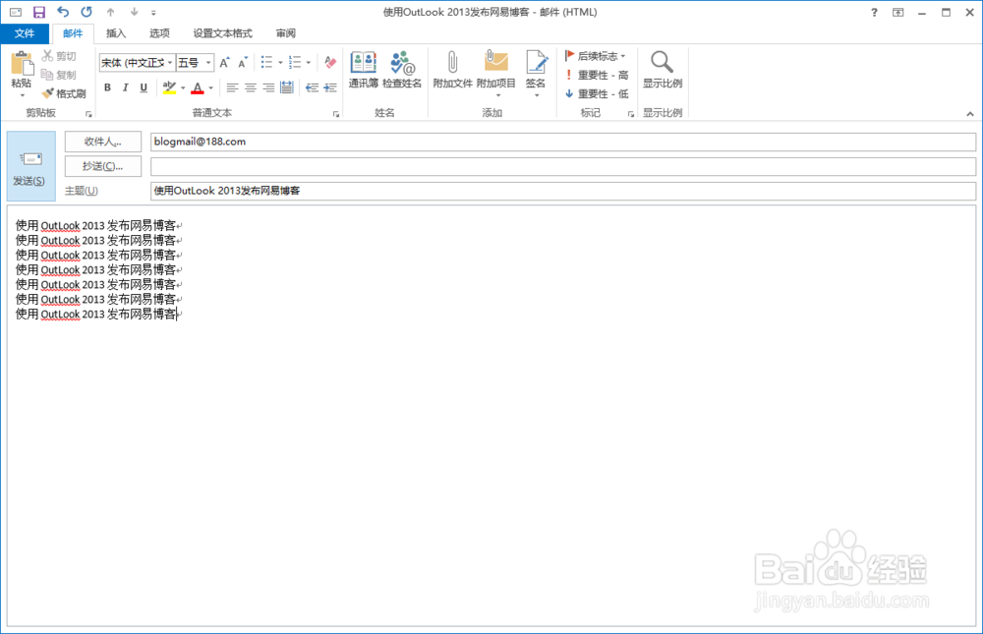Click 附加文件 attach file
This screenshot has width=983, height=634.
click(452, 70)
